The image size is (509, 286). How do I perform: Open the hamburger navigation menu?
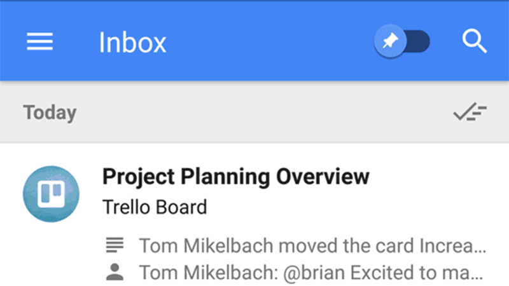39,41
